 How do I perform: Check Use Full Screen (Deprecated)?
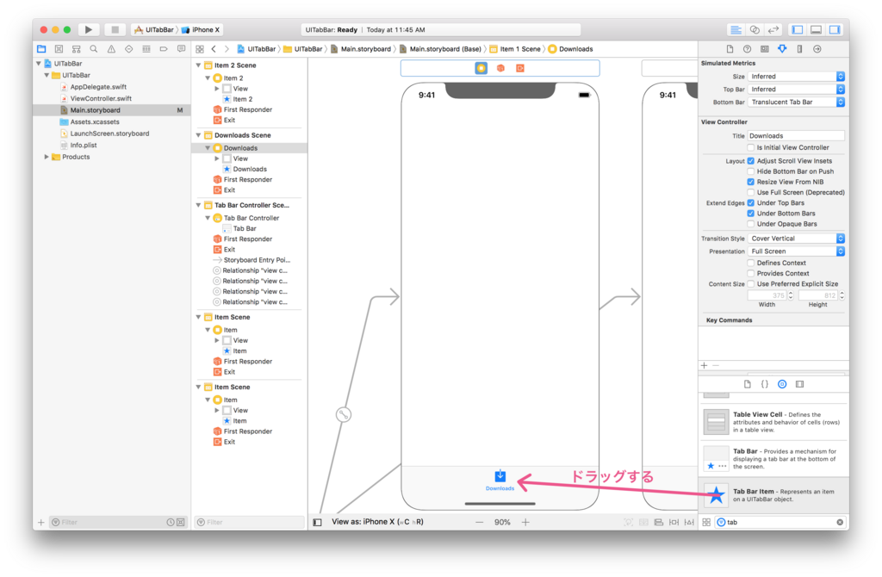point(750,192)
